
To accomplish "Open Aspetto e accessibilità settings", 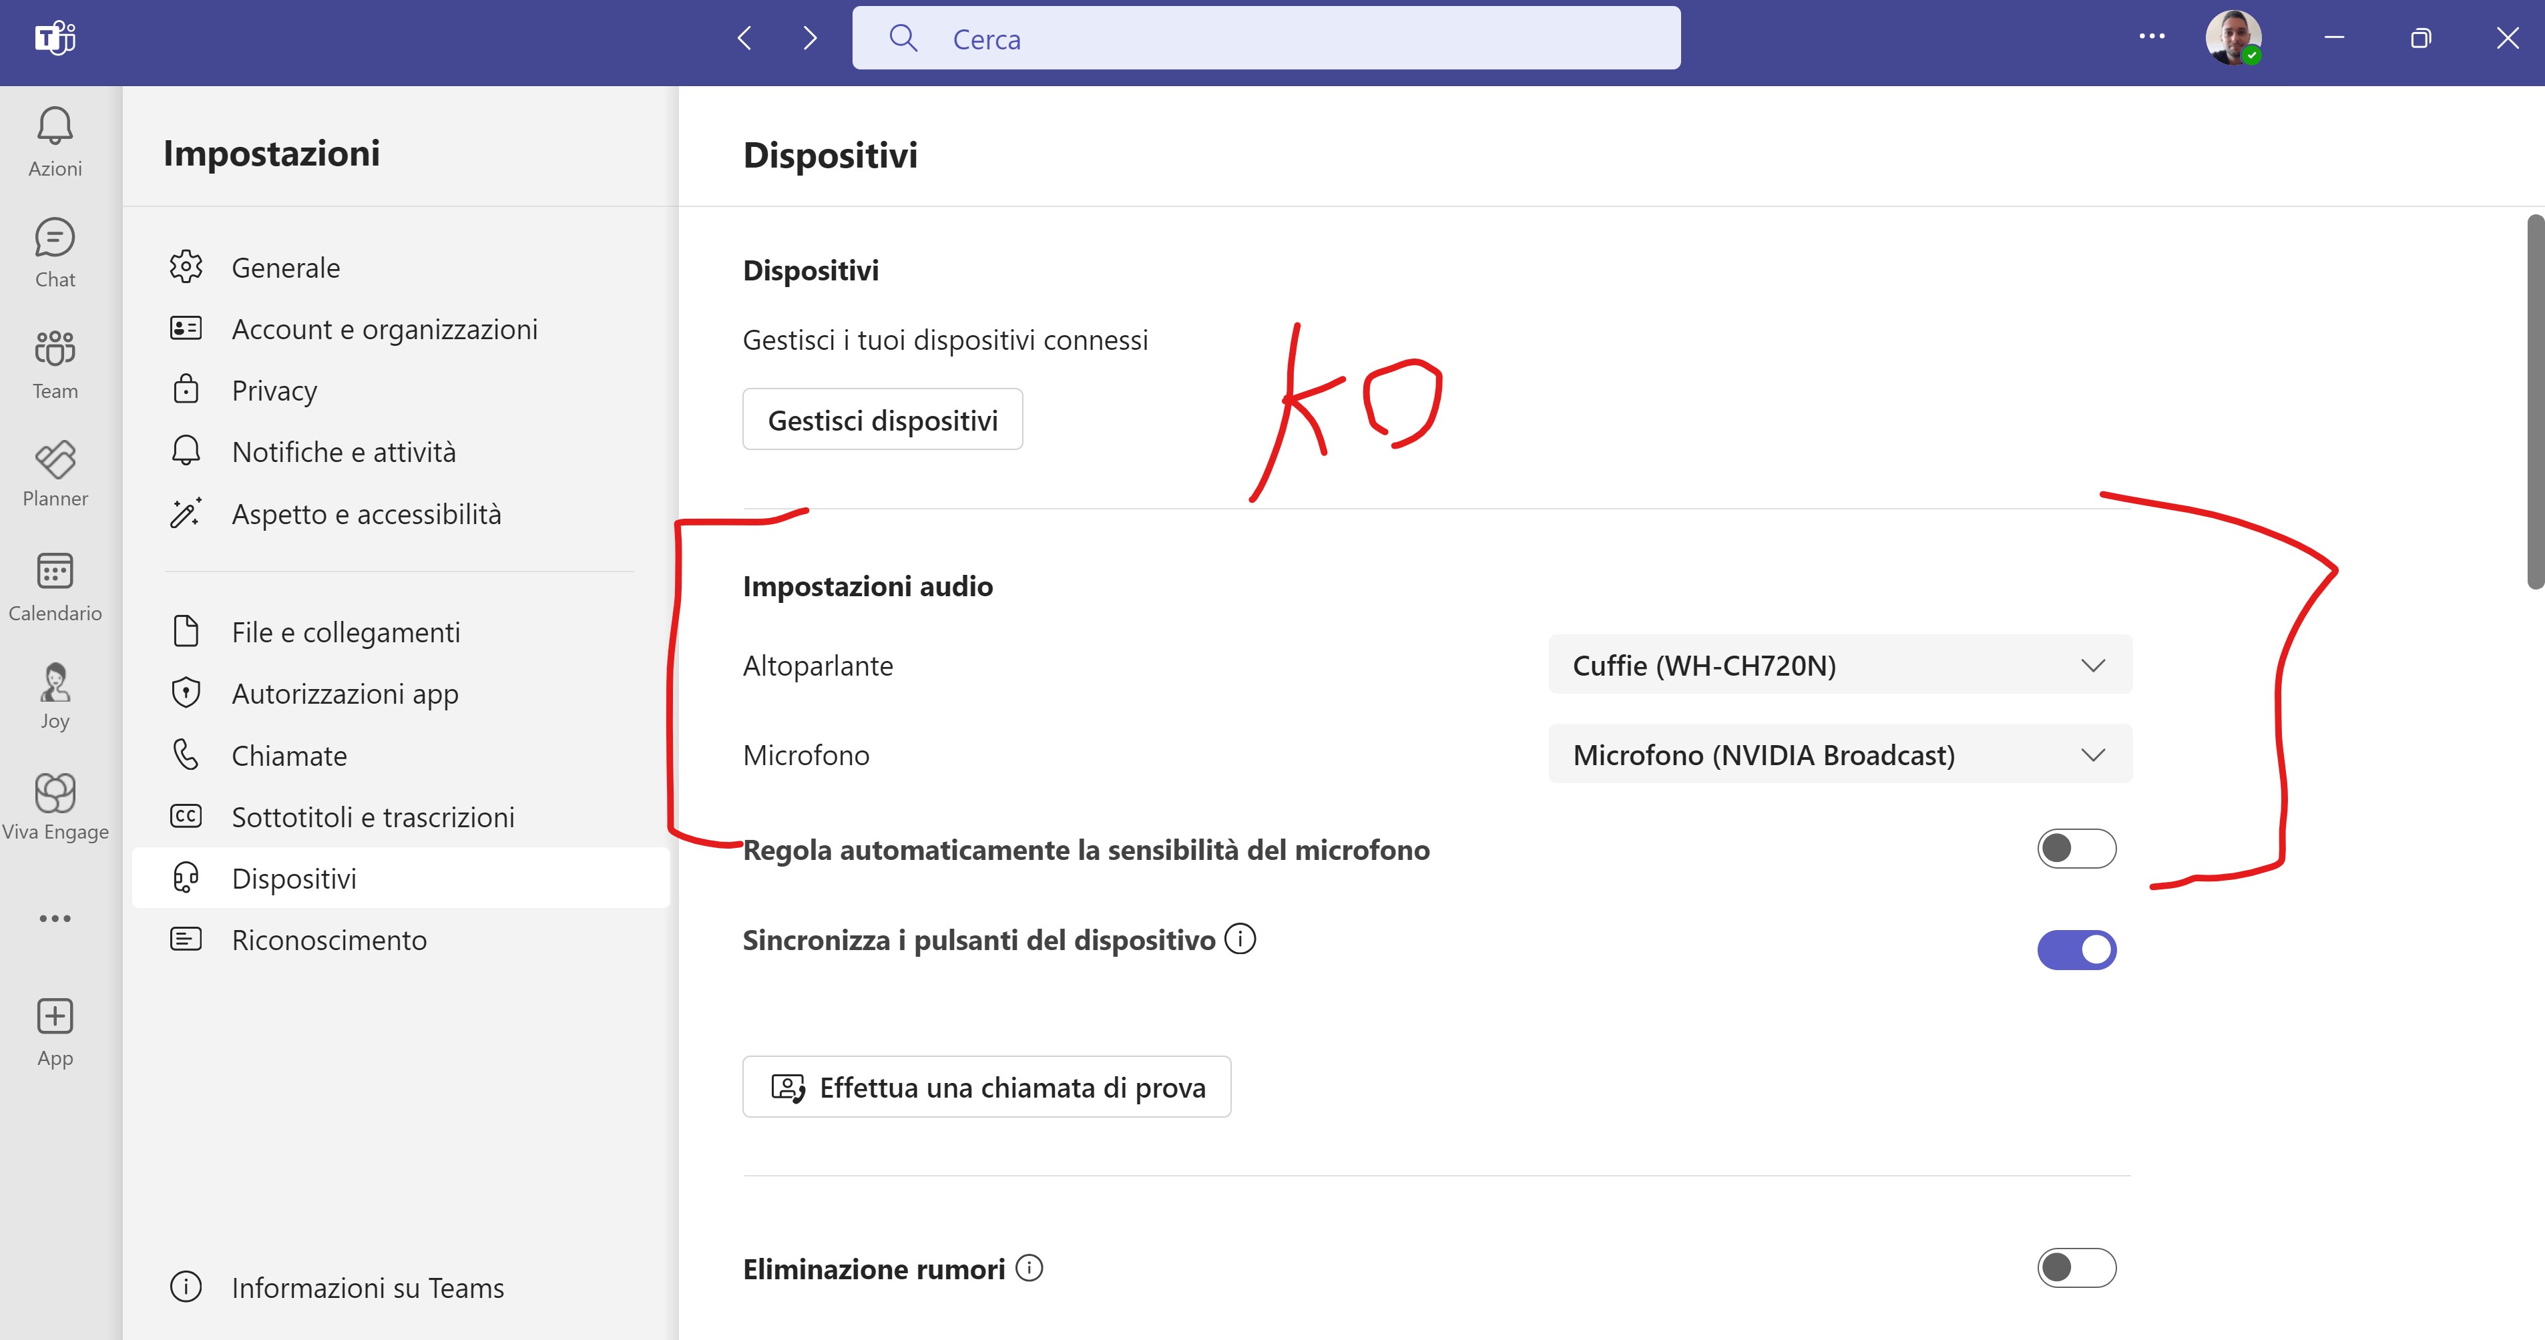I will 401,514.
